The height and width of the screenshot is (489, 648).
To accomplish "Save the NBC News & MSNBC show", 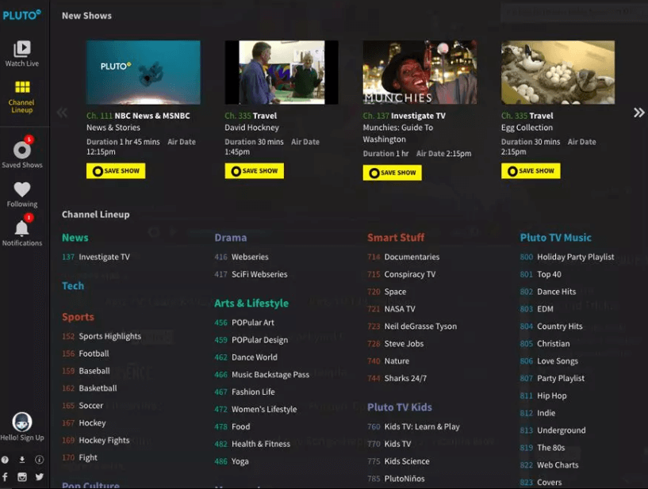I will (116, 171).
